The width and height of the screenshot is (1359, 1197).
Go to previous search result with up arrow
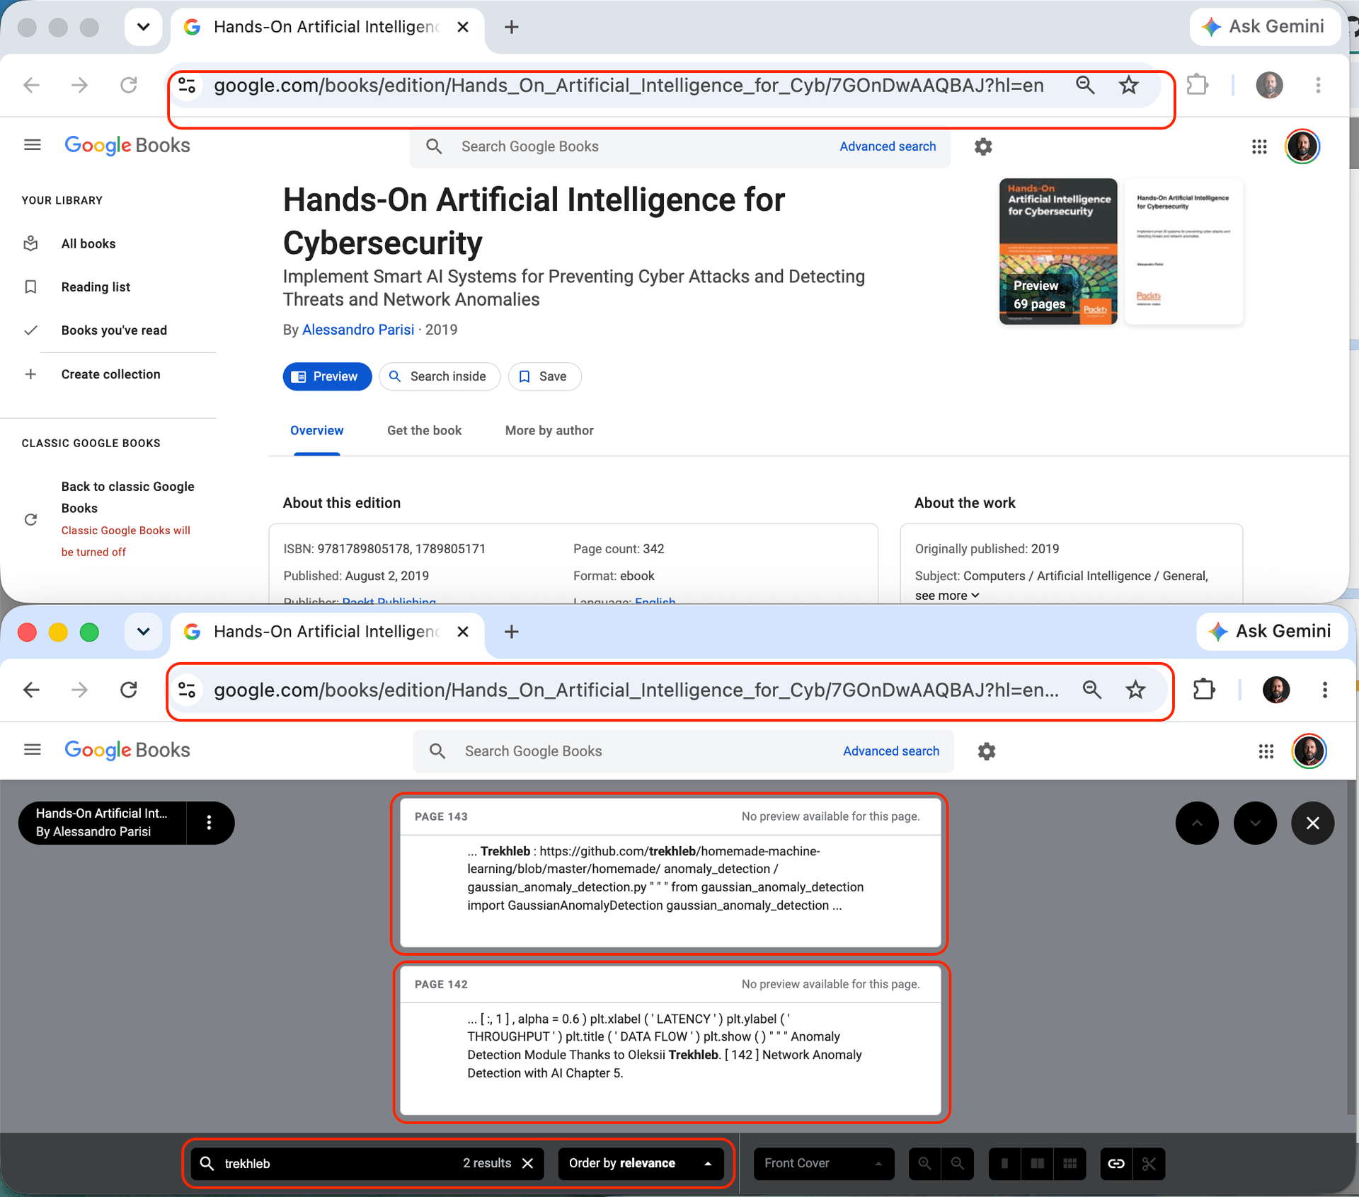(1197, 823)
